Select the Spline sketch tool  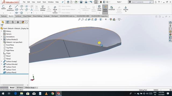[27, 6]
